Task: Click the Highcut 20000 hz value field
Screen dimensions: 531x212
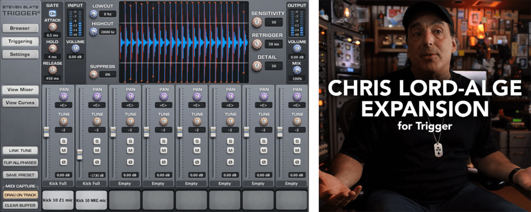Action: [x=108, y=32]
